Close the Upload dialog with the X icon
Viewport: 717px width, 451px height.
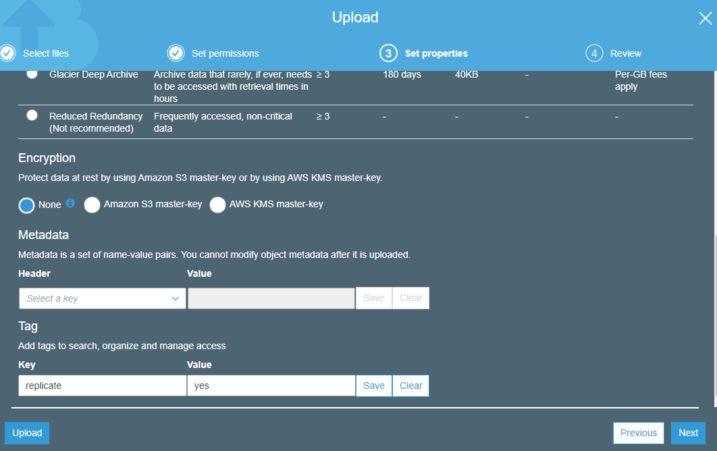[x=705, y=18]
